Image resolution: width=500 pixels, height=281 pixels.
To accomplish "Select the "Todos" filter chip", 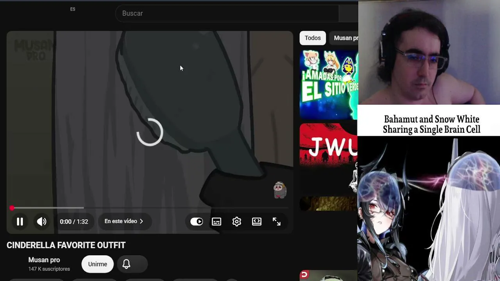I will pyautogui.click(x=312, y=38).
